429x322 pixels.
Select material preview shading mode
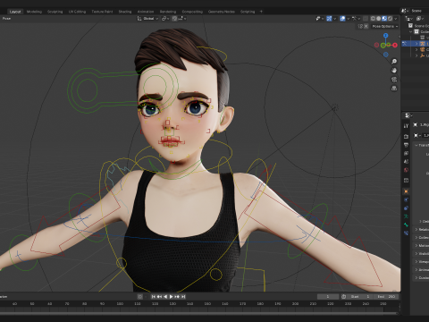[384, 19]
